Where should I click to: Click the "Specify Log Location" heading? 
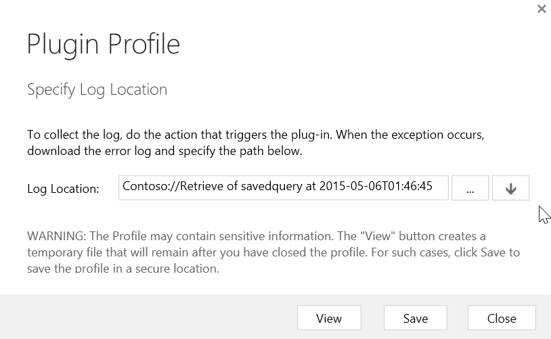tap(97, 89)
